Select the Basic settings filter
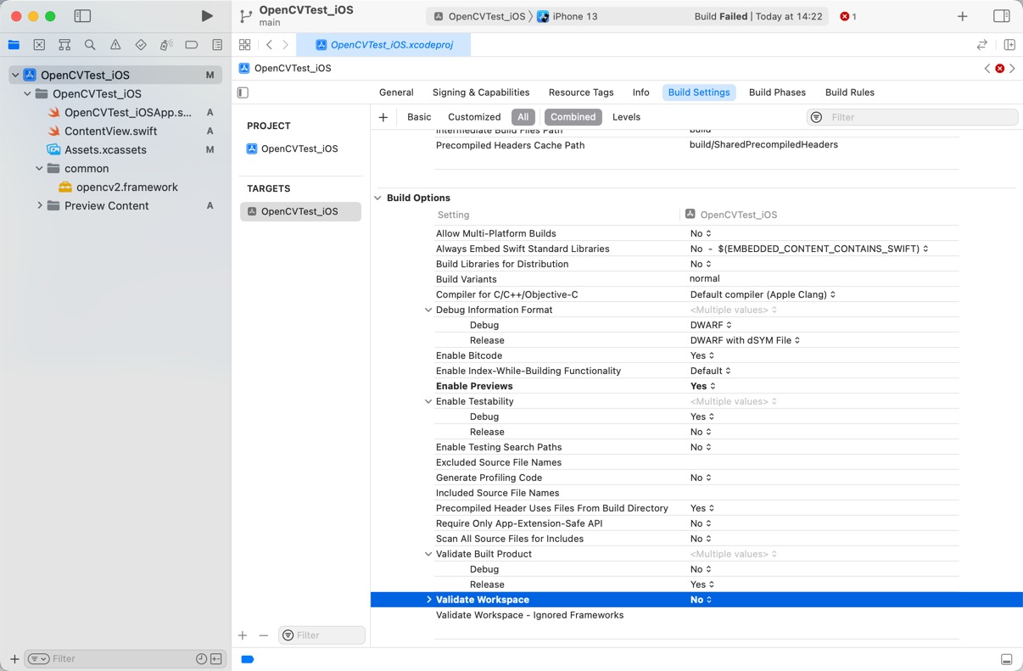Image resolution: width=1023 pixels, height=671 pixels. [x=419, y=117]
